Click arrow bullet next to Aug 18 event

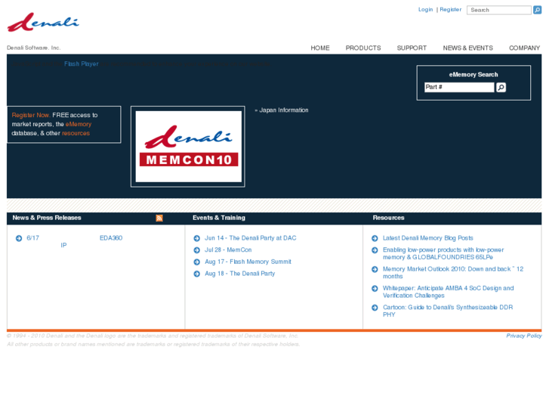click(197, 274)
